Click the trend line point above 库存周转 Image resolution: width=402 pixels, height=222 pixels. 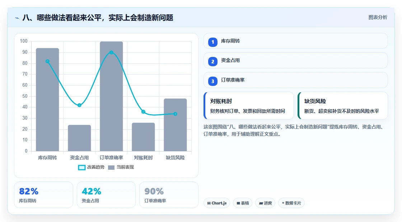tap(47, 61)
